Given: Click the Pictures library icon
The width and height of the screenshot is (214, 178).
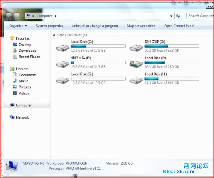Looking at the screenshot, I should point(15,87).
